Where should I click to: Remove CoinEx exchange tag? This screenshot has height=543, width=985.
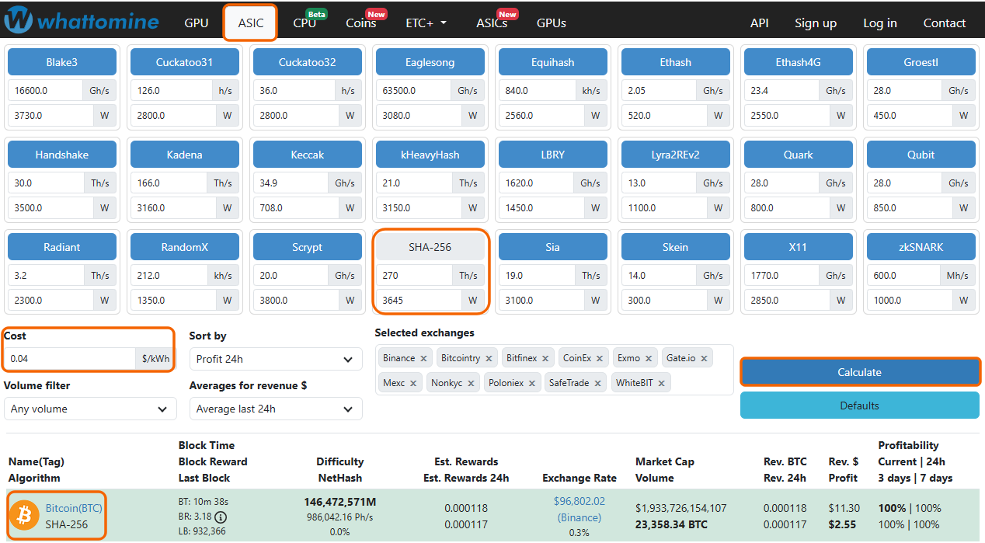[600, 358]
